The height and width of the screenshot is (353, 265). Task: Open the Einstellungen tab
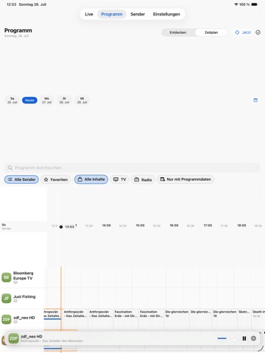(166, 14)
